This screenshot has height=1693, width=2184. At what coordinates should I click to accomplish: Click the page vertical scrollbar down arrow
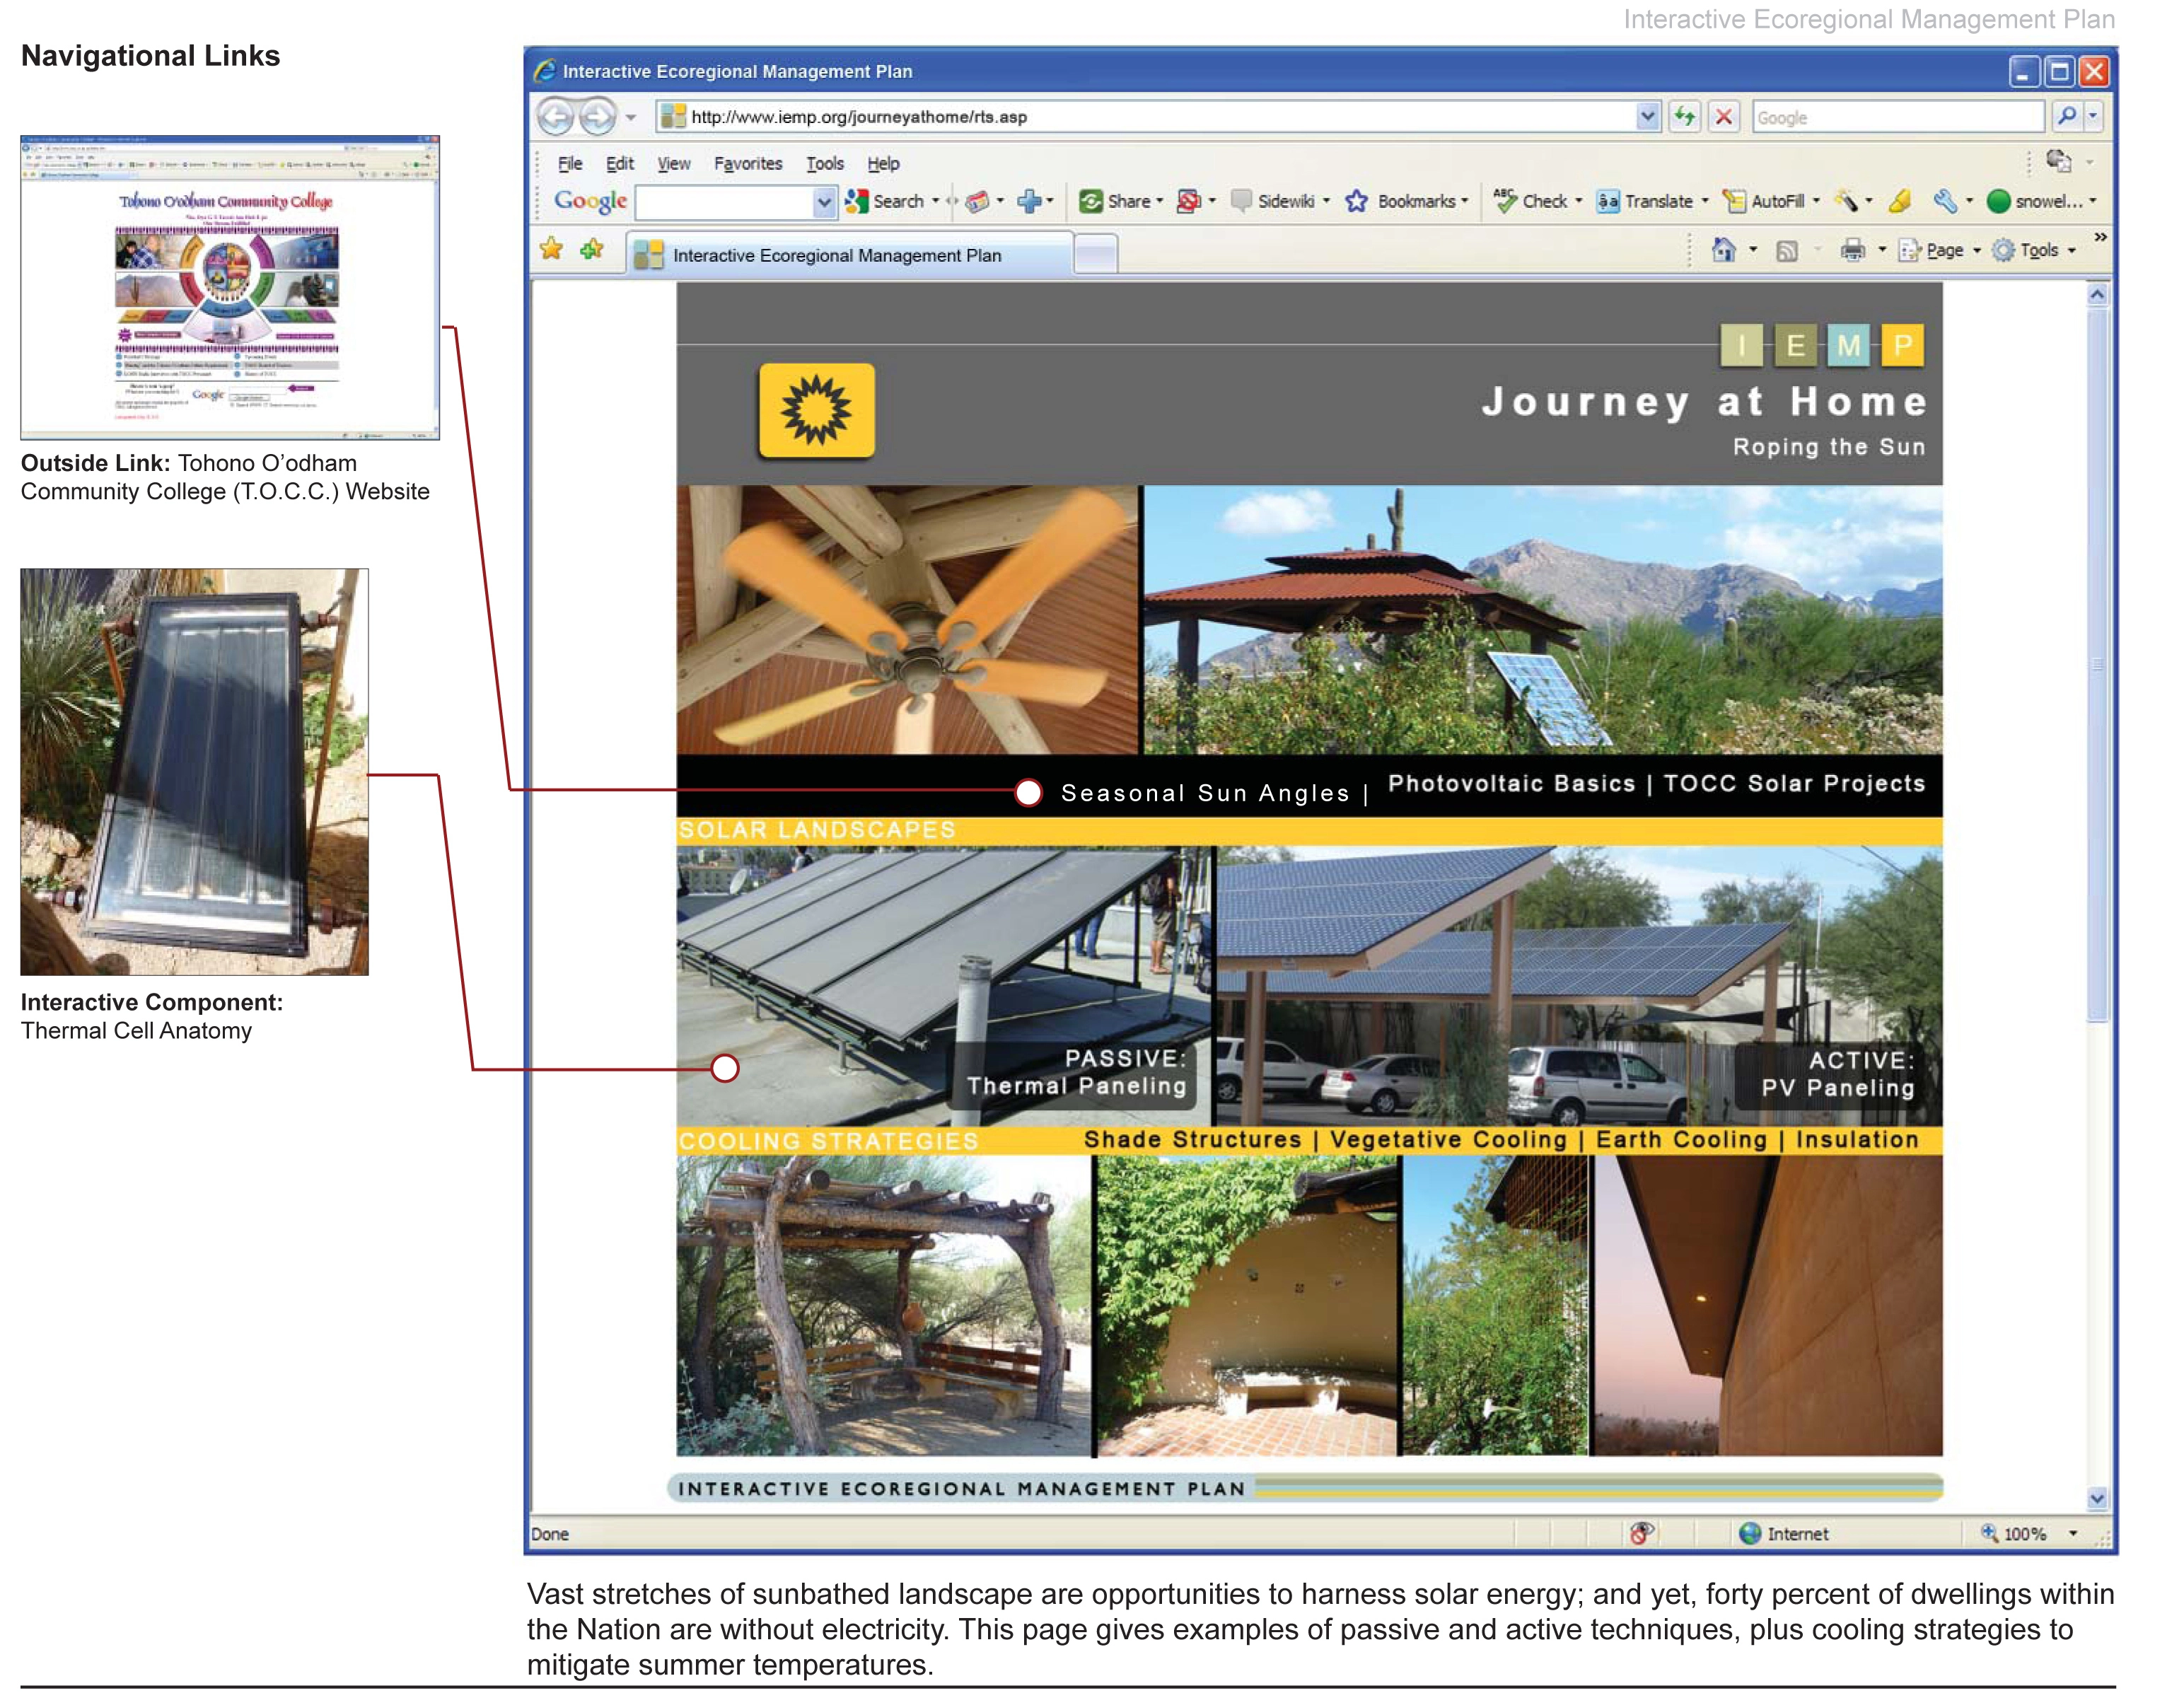pos(2097,1498)
